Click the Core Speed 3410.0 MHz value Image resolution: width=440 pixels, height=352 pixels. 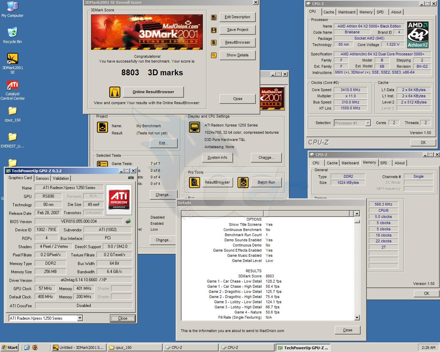(351, 90)
